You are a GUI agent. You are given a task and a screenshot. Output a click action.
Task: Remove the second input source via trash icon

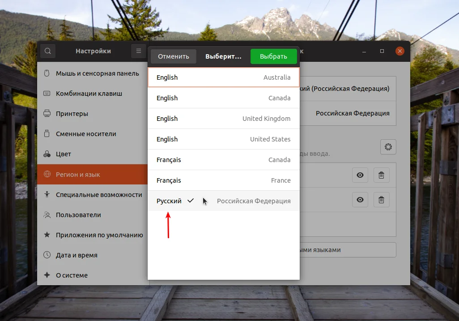(x=381, y=200)
